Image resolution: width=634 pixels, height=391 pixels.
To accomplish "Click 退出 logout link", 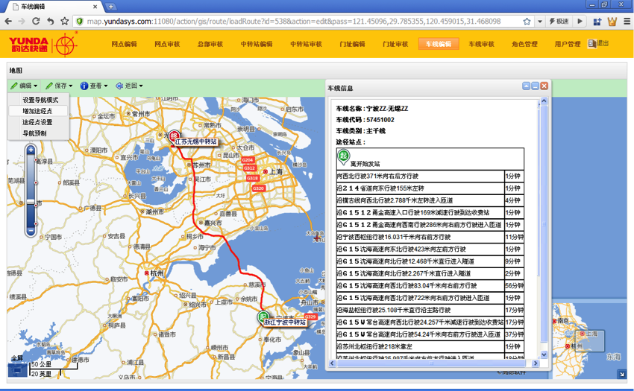I will click(x=598, y=43).
